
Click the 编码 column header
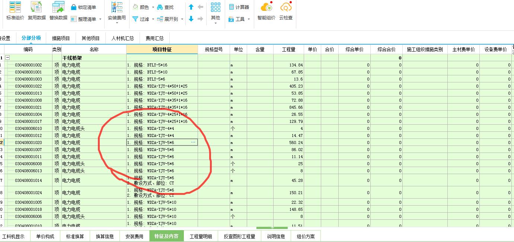coord(28,49)
